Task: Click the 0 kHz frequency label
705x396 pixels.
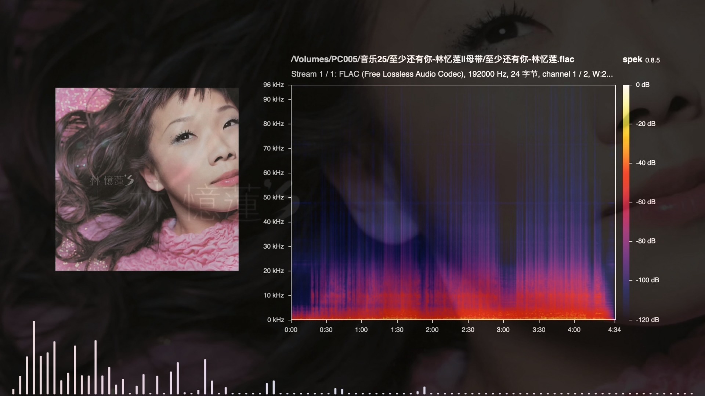Action: [x=276, y=320]
